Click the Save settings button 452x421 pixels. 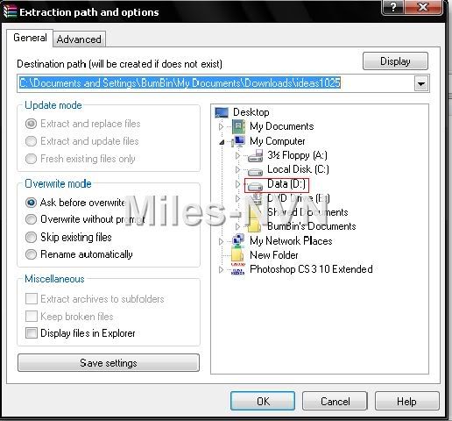point(109,363)
